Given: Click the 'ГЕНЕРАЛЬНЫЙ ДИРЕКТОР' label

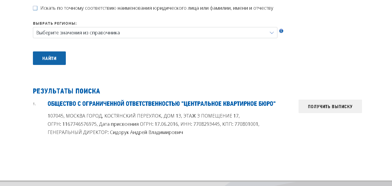Looking at the screenshot, I should [x=78, y=133].
